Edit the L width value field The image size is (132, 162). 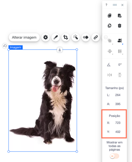[x=118, y=95]
